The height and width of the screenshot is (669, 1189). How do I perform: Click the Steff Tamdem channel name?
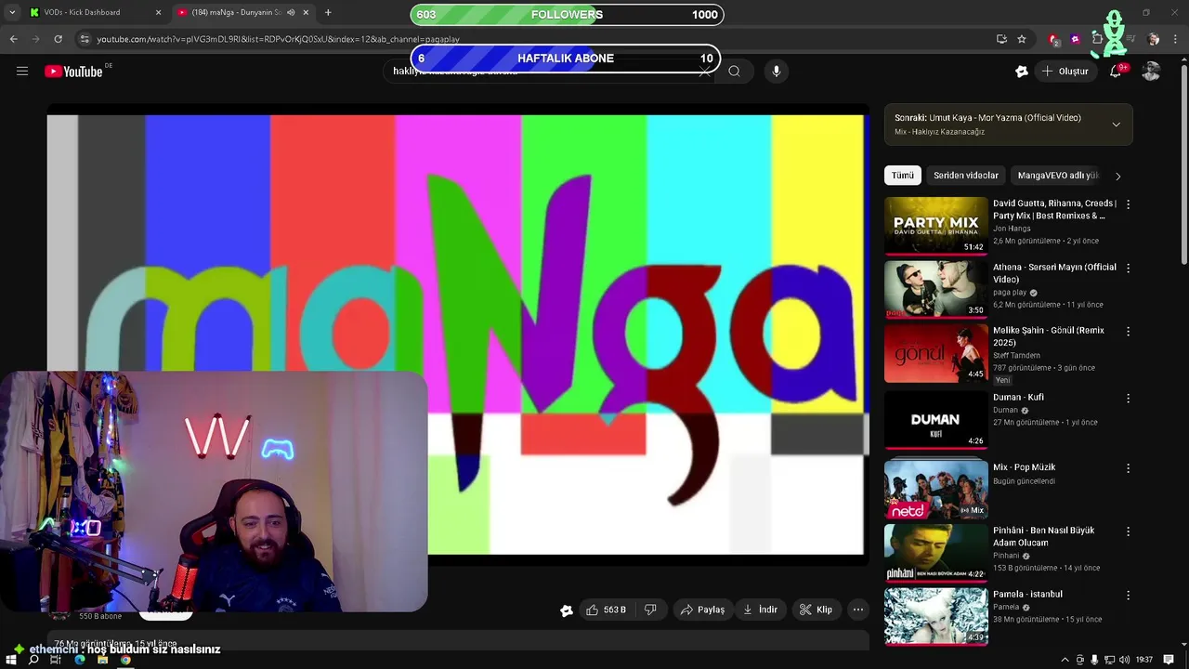click(x=1016, y=356)
